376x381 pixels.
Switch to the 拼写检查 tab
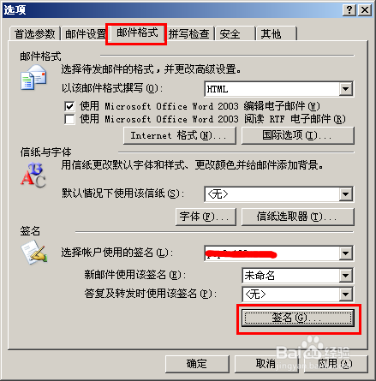tap(189, 34)
